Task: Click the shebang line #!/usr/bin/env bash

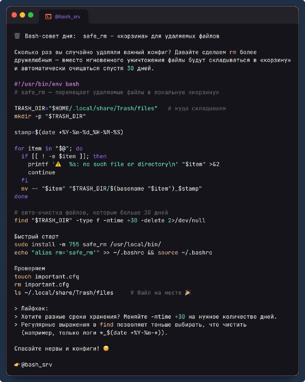Action: point(47,84)
